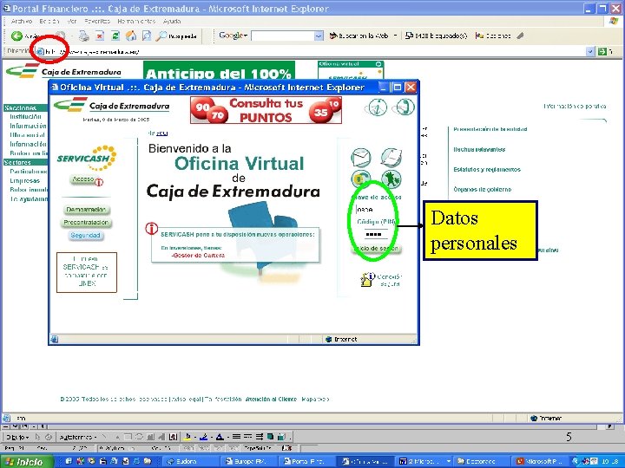625x468 pixels.
Task: Click the Go arrow next to the address bar
Action: [602, 51]
